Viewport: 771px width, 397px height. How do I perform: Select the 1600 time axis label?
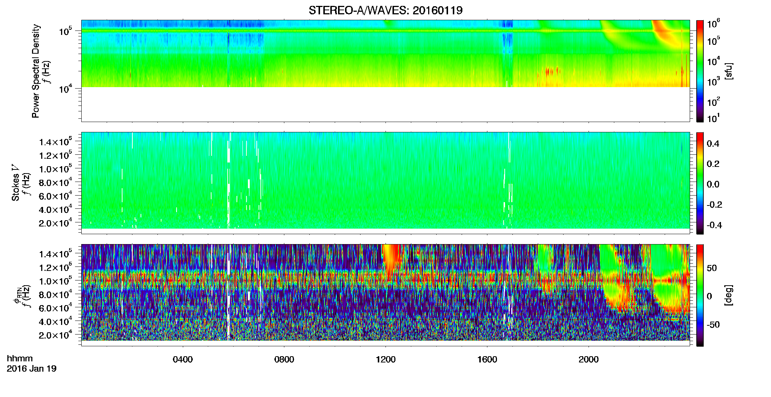[487, 360]
